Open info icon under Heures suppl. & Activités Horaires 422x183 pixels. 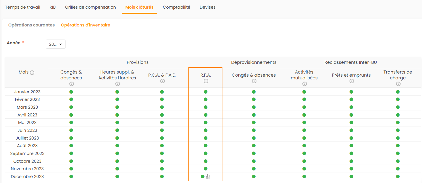(117, 84)
